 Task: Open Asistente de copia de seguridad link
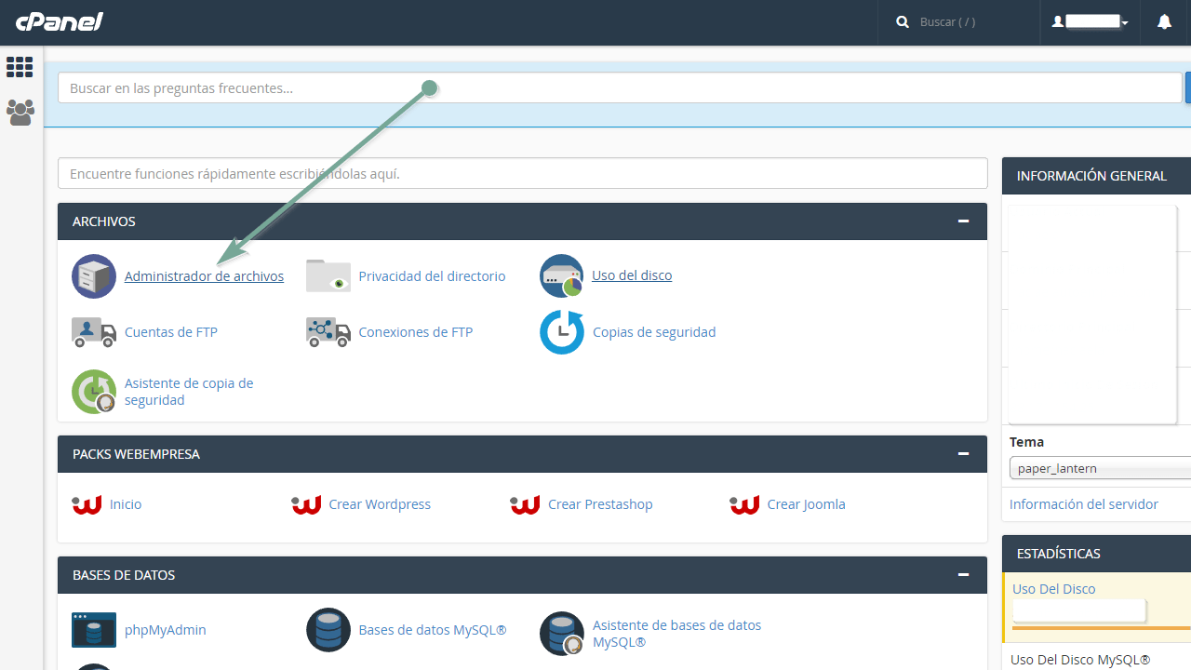pyautogui.click(x=189, y=392)
